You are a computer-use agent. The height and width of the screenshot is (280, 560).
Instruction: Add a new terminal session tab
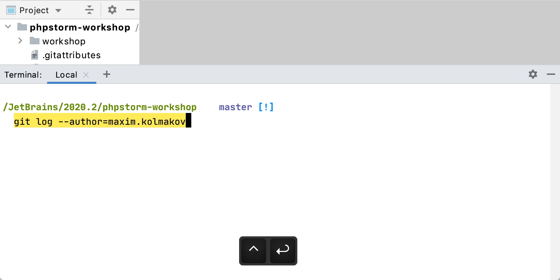(107, 74)
